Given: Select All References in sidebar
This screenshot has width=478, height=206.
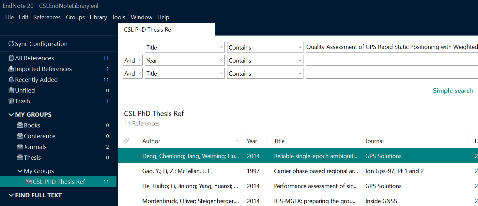Looking at the screenshot, I should (58, 58).
